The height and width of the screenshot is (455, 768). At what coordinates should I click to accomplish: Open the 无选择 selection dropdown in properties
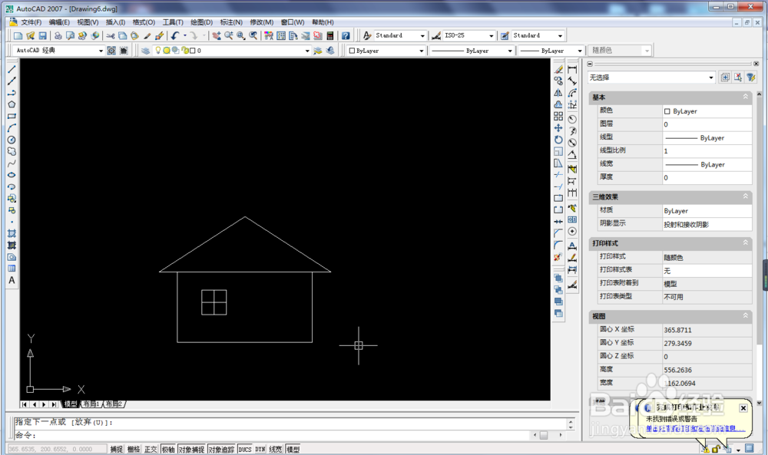[x=711, y=77]
